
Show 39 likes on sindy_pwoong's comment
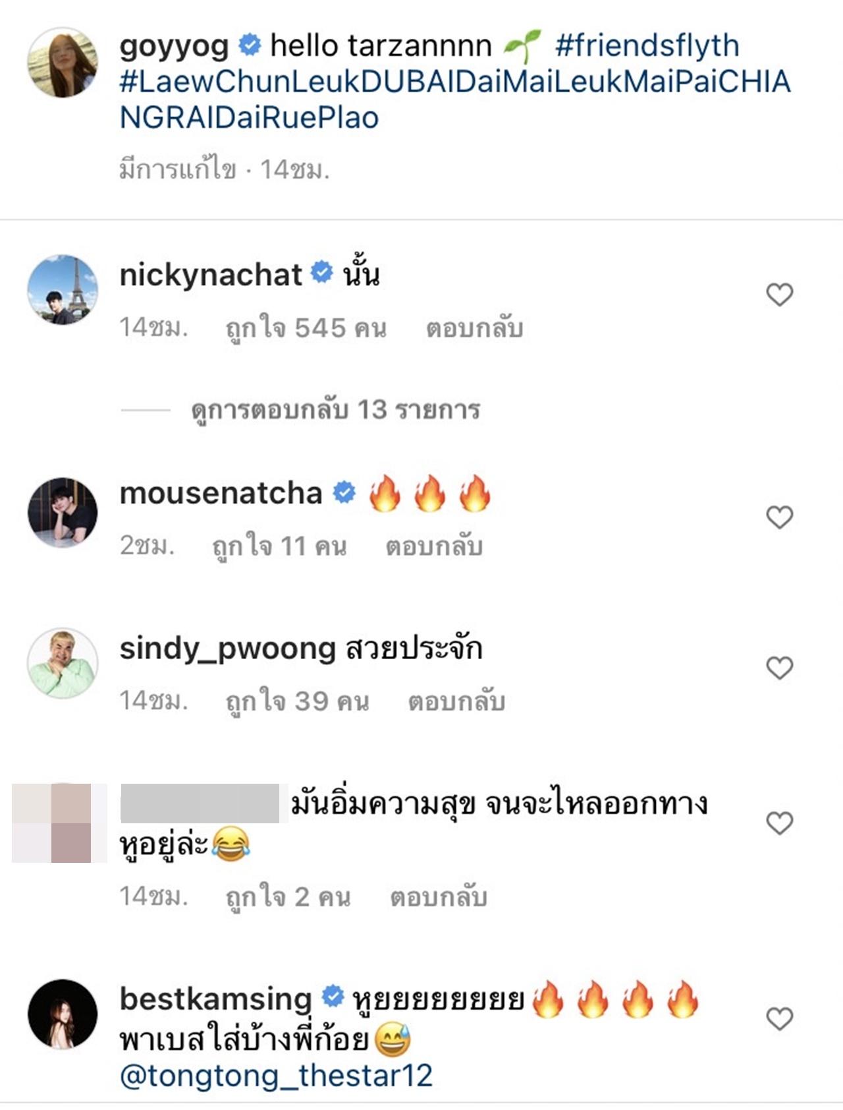[x=297, y=701]
